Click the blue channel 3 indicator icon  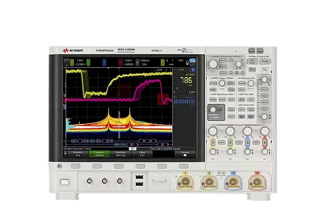(x=104, y=62)
